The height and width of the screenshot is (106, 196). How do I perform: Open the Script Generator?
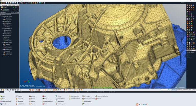click(5, 104)
